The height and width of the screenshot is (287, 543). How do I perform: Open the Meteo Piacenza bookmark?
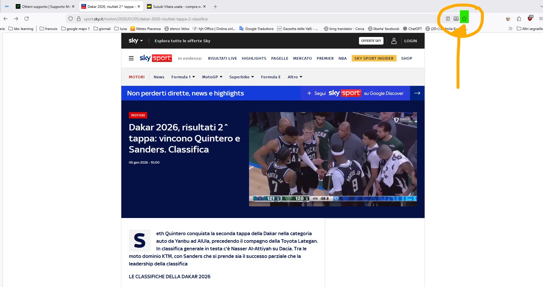146,29
